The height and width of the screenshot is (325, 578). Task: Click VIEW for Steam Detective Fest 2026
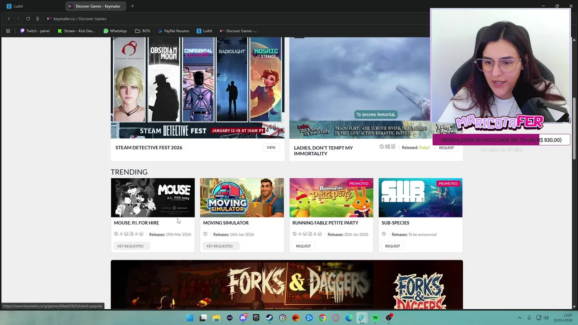pos(271,148)
